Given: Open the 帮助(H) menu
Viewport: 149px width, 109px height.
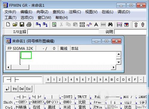Looking at the screenshot, I should click(x=62, y=18).
